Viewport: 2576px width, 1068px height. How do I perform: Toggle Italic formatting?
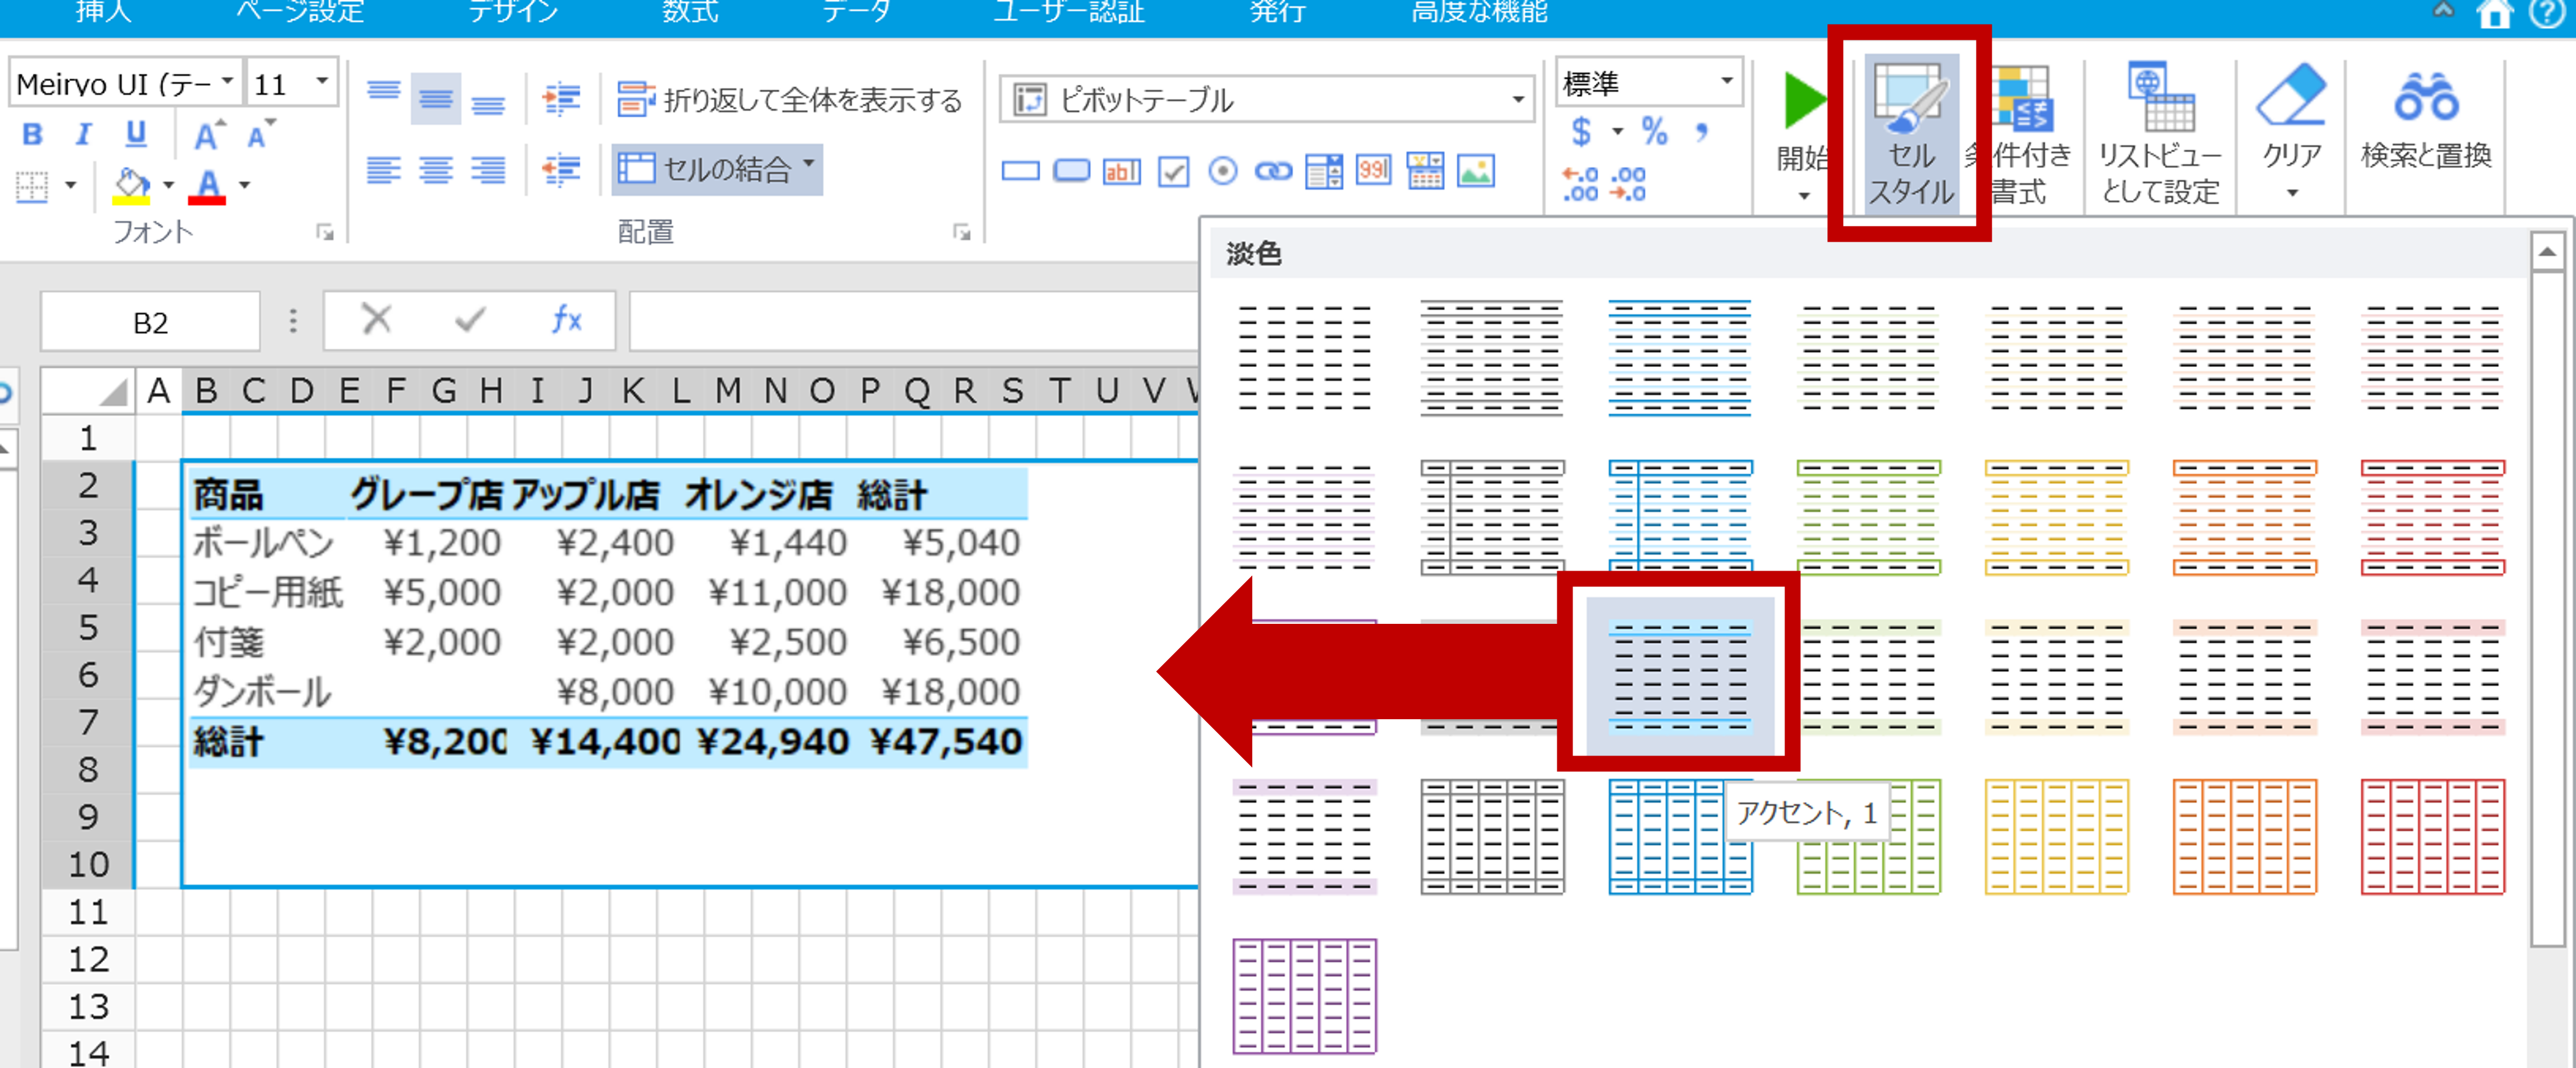pyautogui.click(x=84, y=135)
